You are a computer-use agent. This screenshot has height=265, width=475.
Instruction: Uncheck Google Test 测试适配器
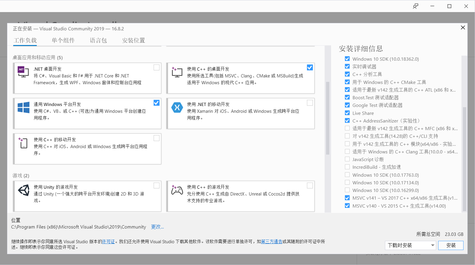click(x=347, y=105)
